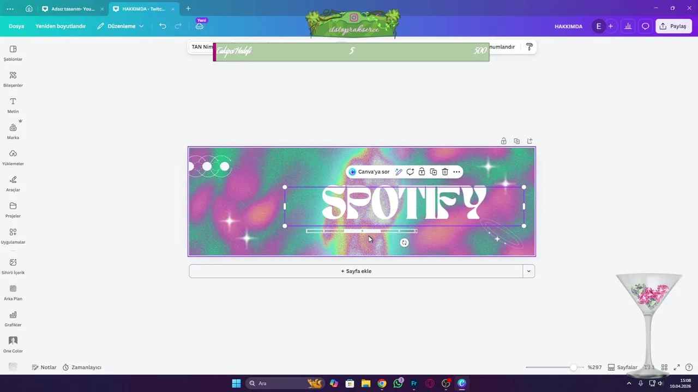
Task: Click the rotate handle below the text
Action: point(404,243)
